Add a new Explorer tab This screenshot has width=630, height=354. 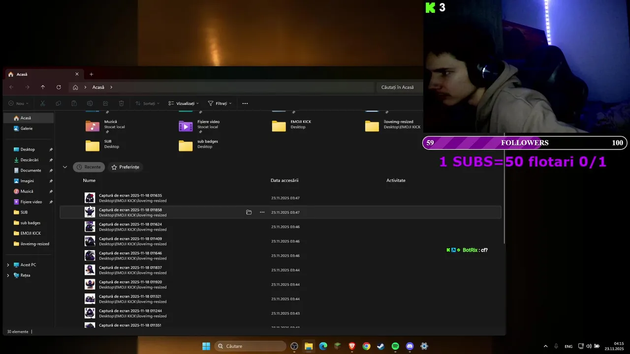click(91, 74)
